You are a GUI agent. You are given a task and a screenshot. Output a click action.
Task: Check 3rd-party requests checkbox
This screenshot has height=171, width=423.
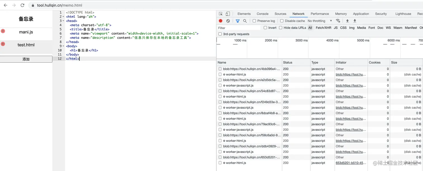[x=220, y=34]
